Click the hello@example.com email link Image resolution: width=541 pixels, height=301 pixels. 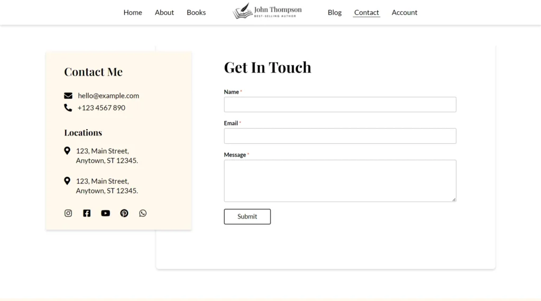[108, 96]
